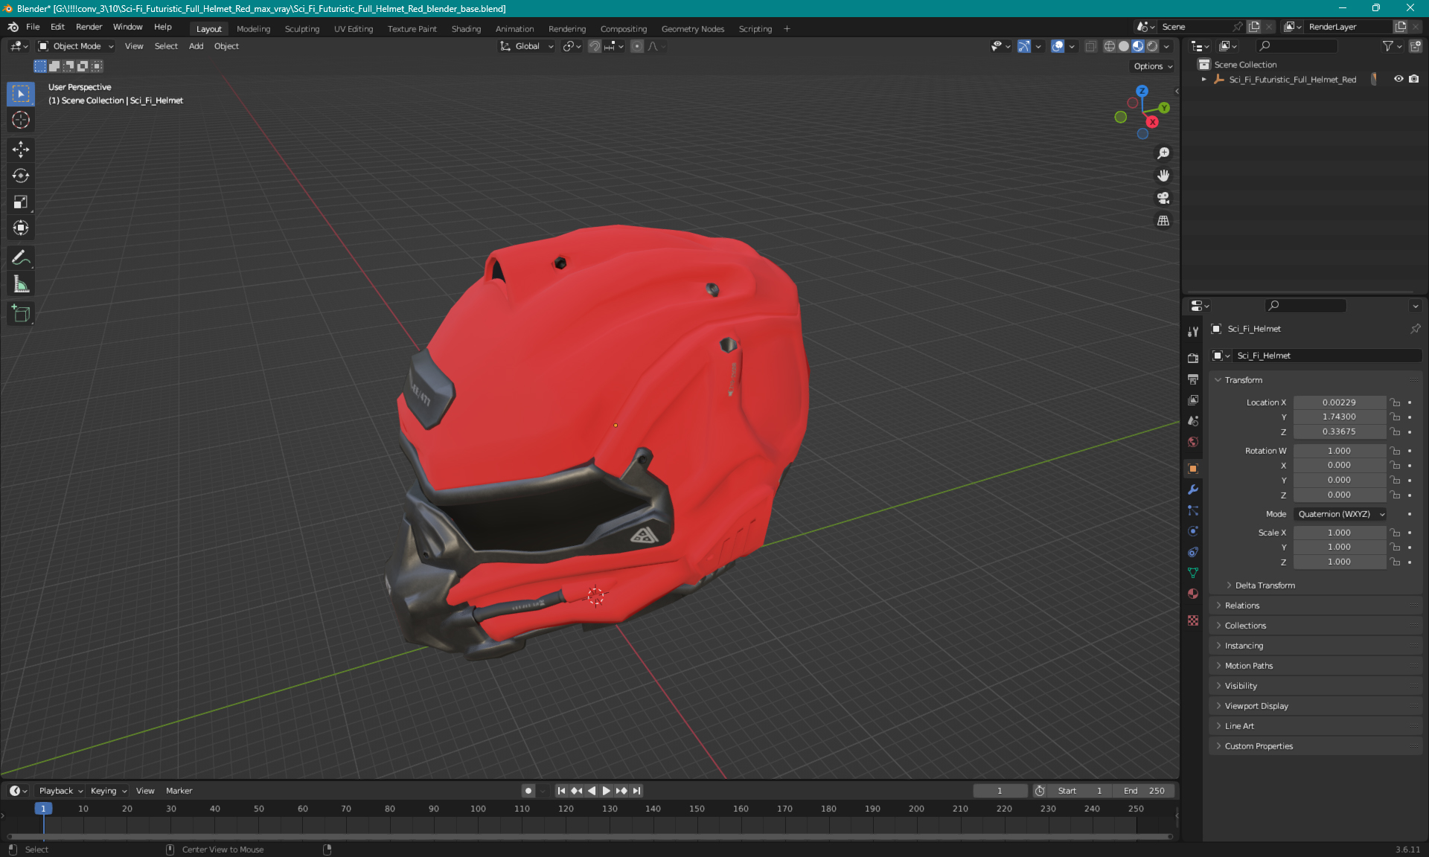1429x857 pixels.
Task: Expand the Relations section
Action: pos(1243,605)
